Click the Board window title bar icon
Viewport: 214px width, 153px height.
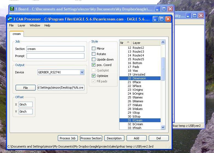(x=12, y=9)
